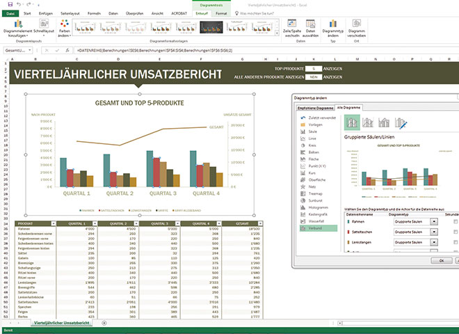Switch to Seitenlayout ribbon tab

click(x=70, y=13)
